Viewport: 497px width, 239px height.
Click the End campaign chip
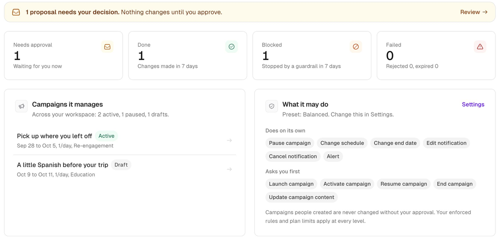pyautogui.click(x=455, y=184)
